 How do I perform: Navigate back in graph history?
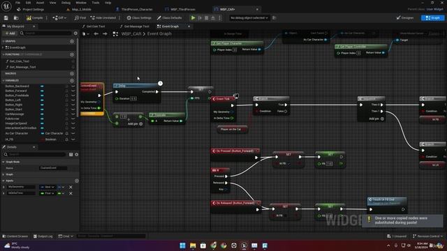coord(96,34)
